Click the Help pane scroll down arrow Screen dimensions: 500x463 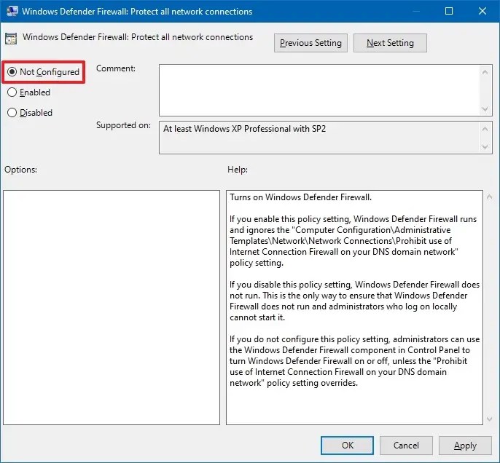(490, 419)
